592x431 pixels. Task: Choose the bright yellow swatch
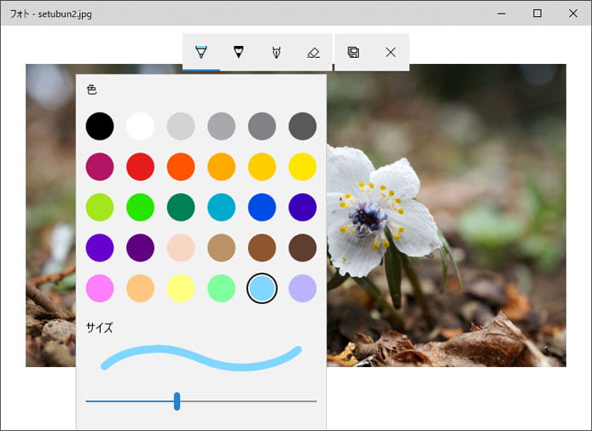pyautogui.click(x=303, y=167)
